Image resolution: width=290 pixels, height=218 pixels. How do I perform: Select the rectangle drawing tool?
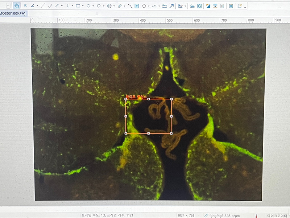point(78,6)
